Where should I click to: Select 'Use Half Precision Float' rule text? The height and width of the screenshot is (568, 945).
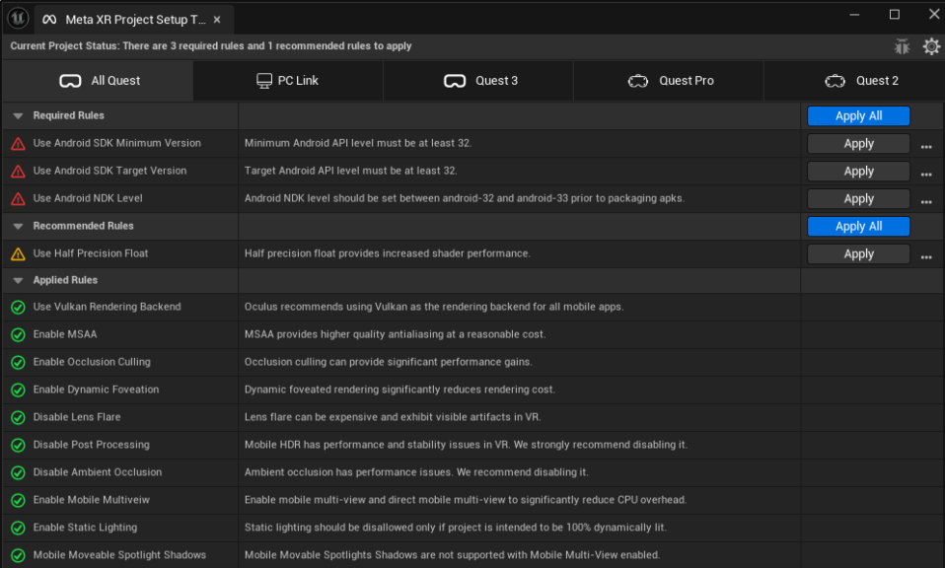coord(91,253)
